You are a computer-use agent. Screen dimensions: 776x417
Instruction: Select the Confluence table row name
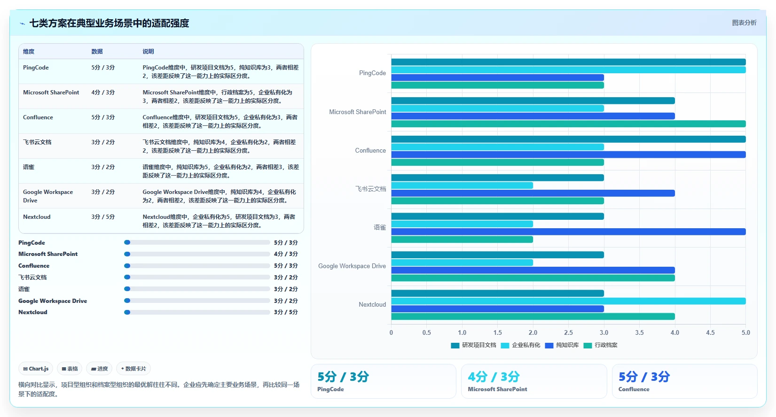click(38, 117)
